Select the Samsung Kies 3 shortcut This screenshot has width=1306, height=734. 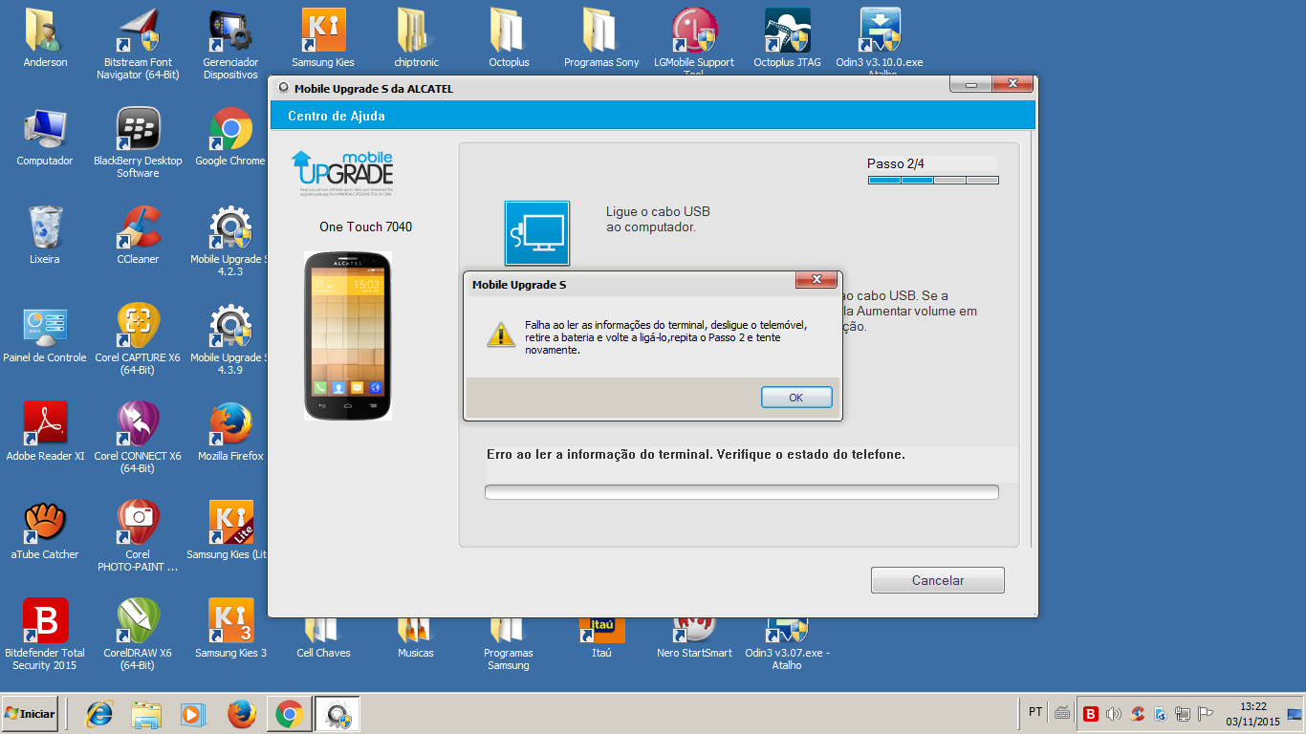230,630
